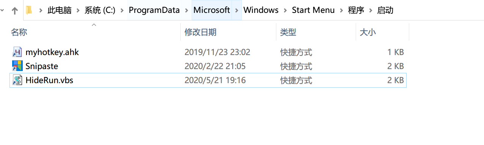
Task: Expand chevron after 此电脑 breadcrumb
Action: pyautogui.click(x=78, y=11)
